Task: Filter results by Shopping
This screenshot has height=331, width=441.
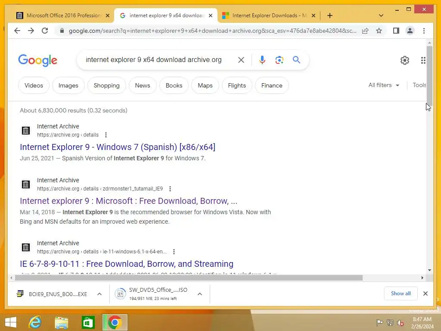Action: [107, 85]
